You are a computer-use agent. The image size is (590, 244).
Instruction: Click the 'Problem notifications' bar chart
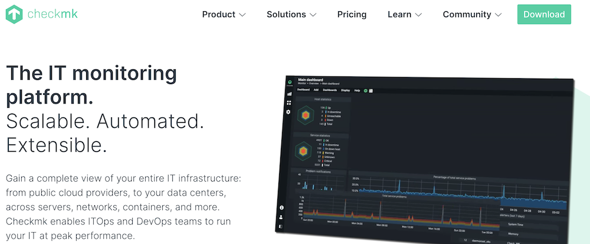(318, 180)
